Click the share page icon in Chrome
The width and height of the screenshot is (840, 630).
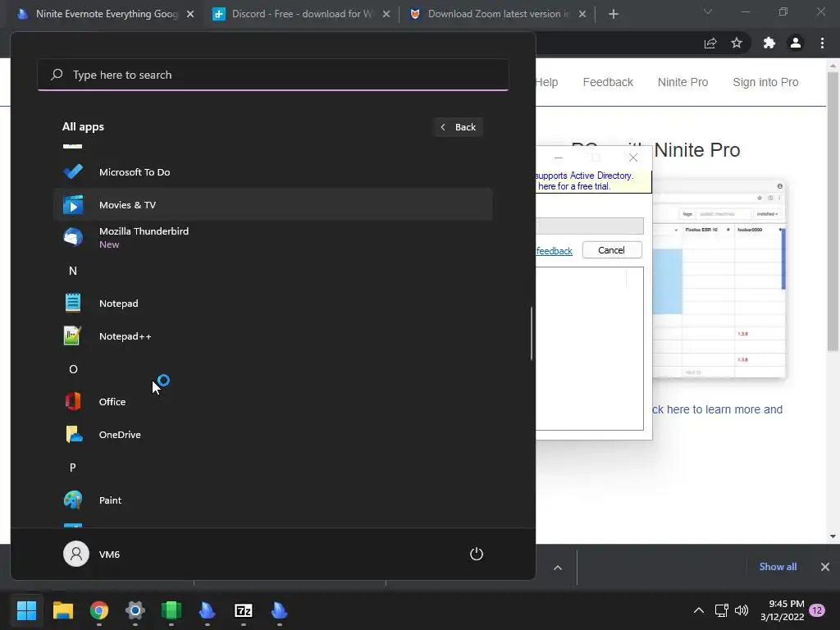click(710, 43)
